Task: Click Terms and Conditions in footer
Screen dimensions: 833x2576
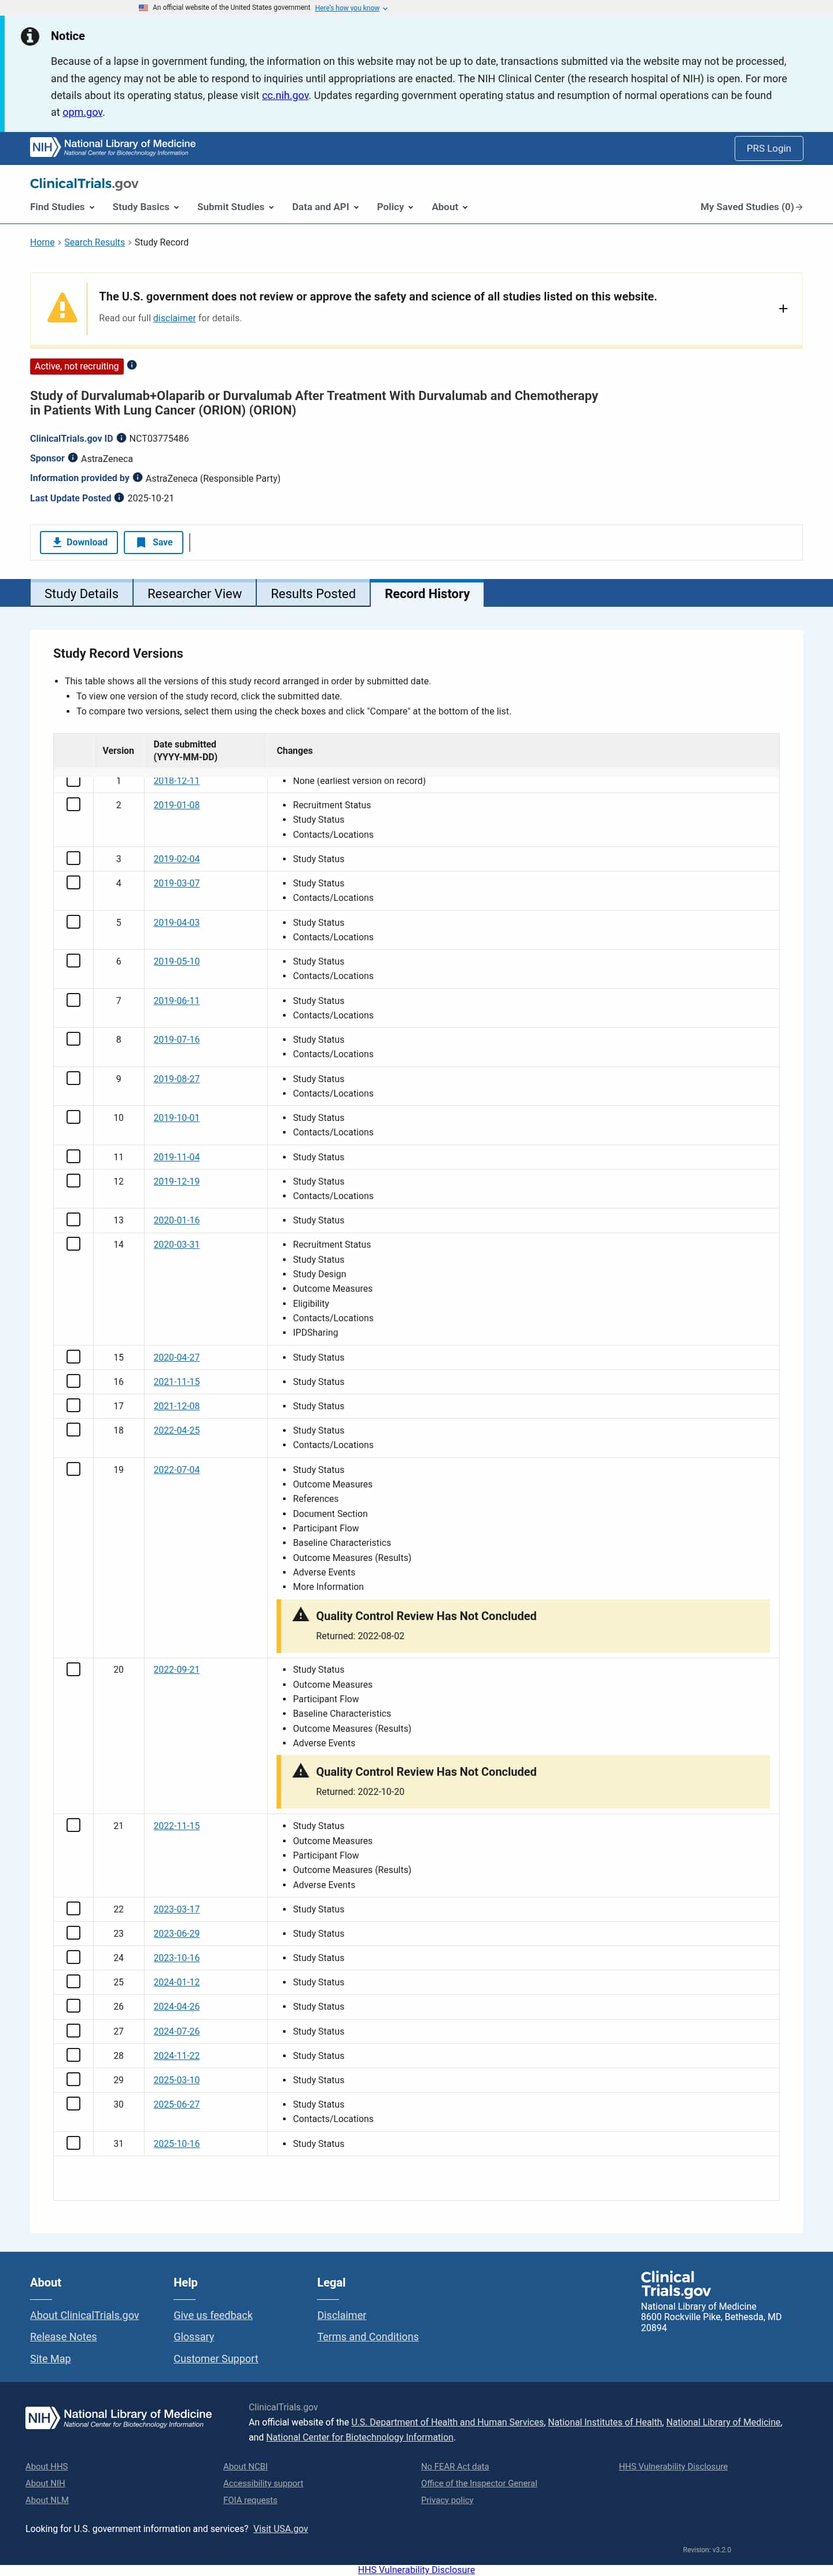Action: pyautogui.click(x=367, y=2336)
